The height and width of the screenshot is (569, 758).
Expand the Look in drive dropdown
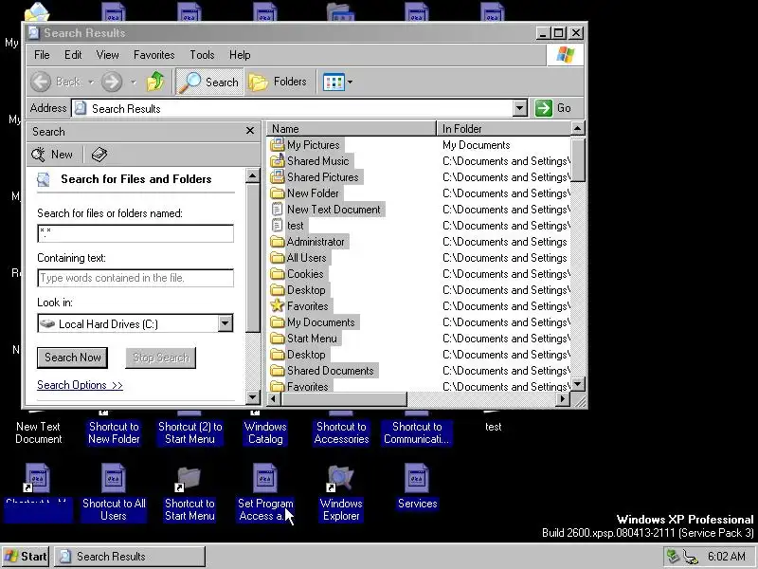pyautogui.click(x=226, y=323)
